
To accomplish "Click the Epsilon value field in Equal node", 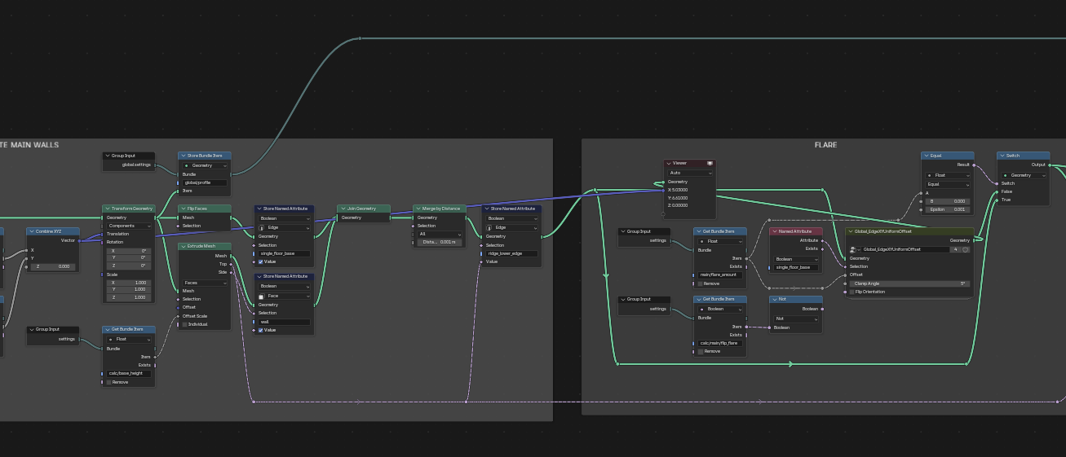I will [949, 209].
